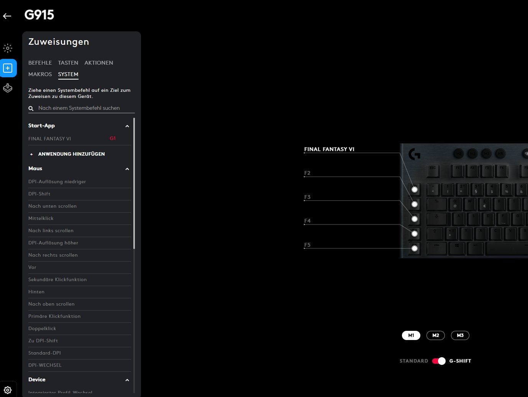Select the G3 key marker for F3
The width and height of the screenshot is (528, 397).
[415, 219]
